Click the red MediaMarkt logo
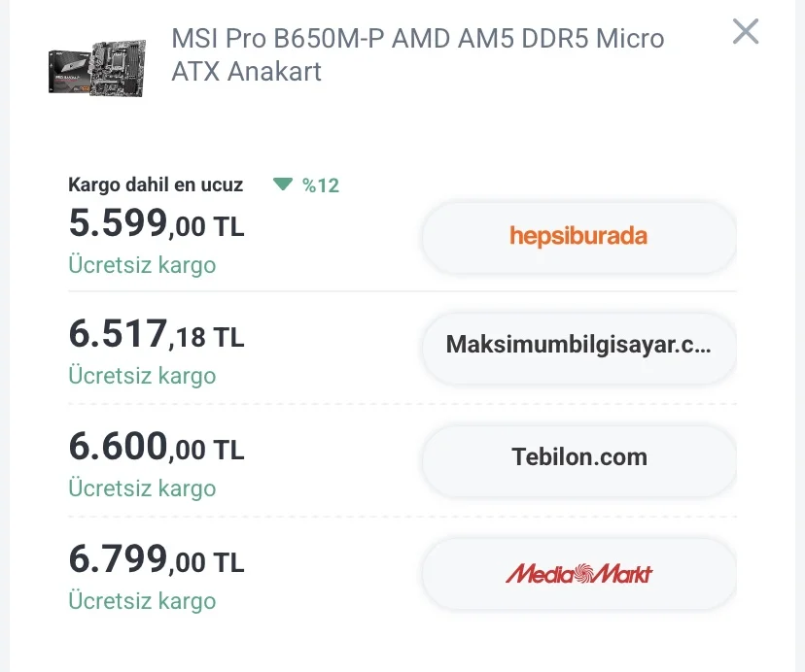 point(578,573)
